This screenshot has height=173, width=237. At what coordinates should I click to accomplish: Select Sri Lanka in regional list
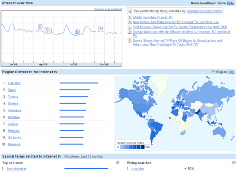coord(15,137)
